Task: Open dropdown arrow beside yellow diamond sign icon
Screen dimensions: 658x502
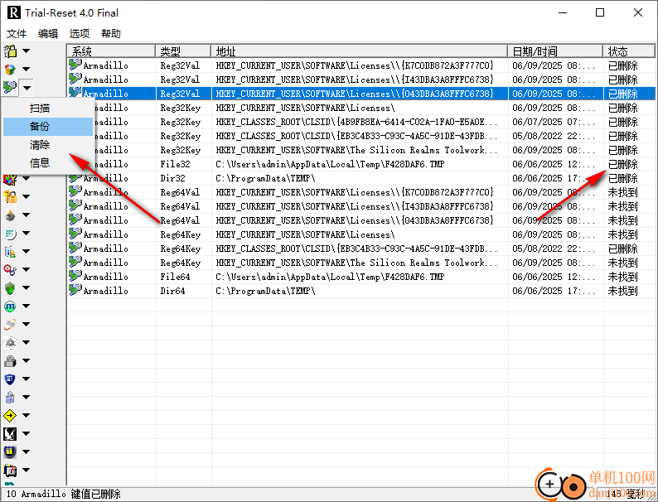Action: coord(26,416)
